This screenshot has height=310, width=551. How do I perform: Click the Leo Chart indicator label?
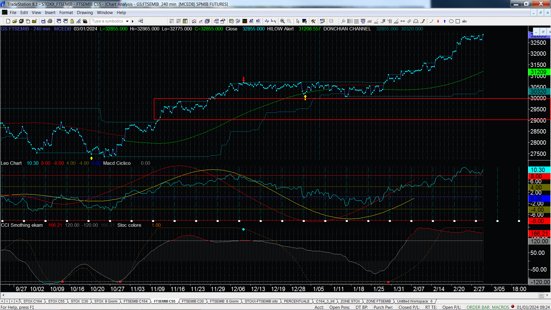(11, 163)
